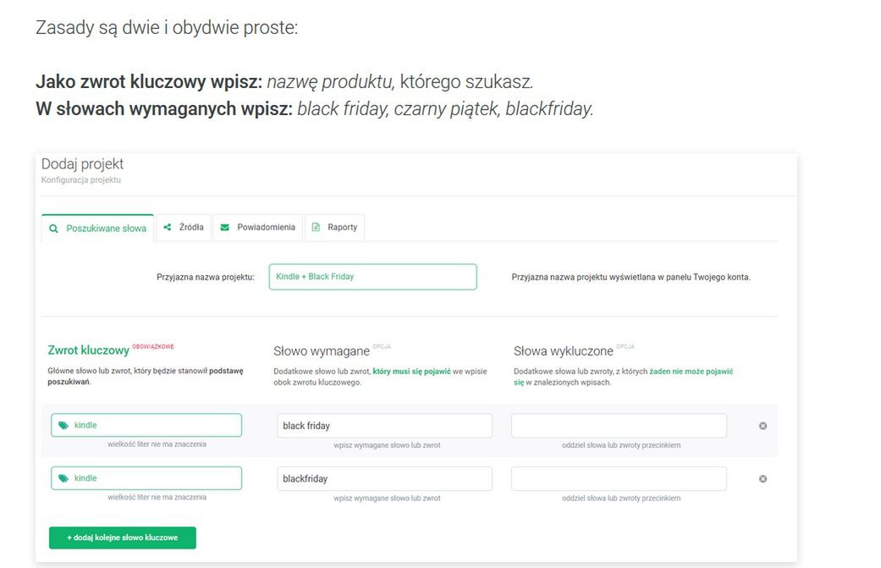The width and height of the screenshot is (881, 568).
Task: Click the second 'kindle' key phrase field
Action: (x=146, y=478)
